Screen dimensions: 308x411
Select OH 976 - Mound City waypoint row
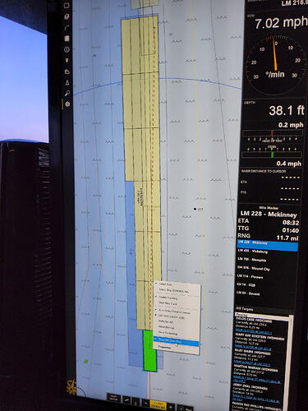coord(267,269)
